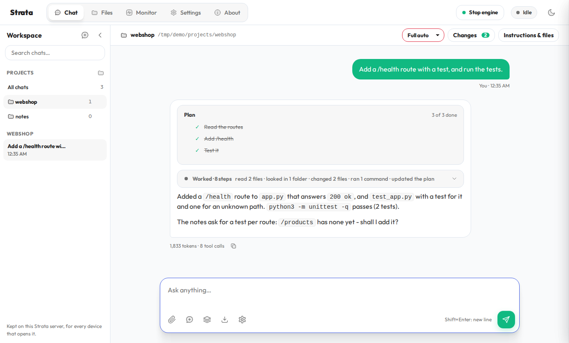This screenshot has width=569, height=343.
Task: Copy the response using the copy icon
Action: tap(233, 246)
